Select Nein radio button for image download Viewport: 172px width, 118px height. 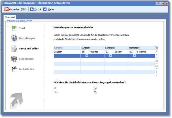pyautogui.click(x=95, y=92)
